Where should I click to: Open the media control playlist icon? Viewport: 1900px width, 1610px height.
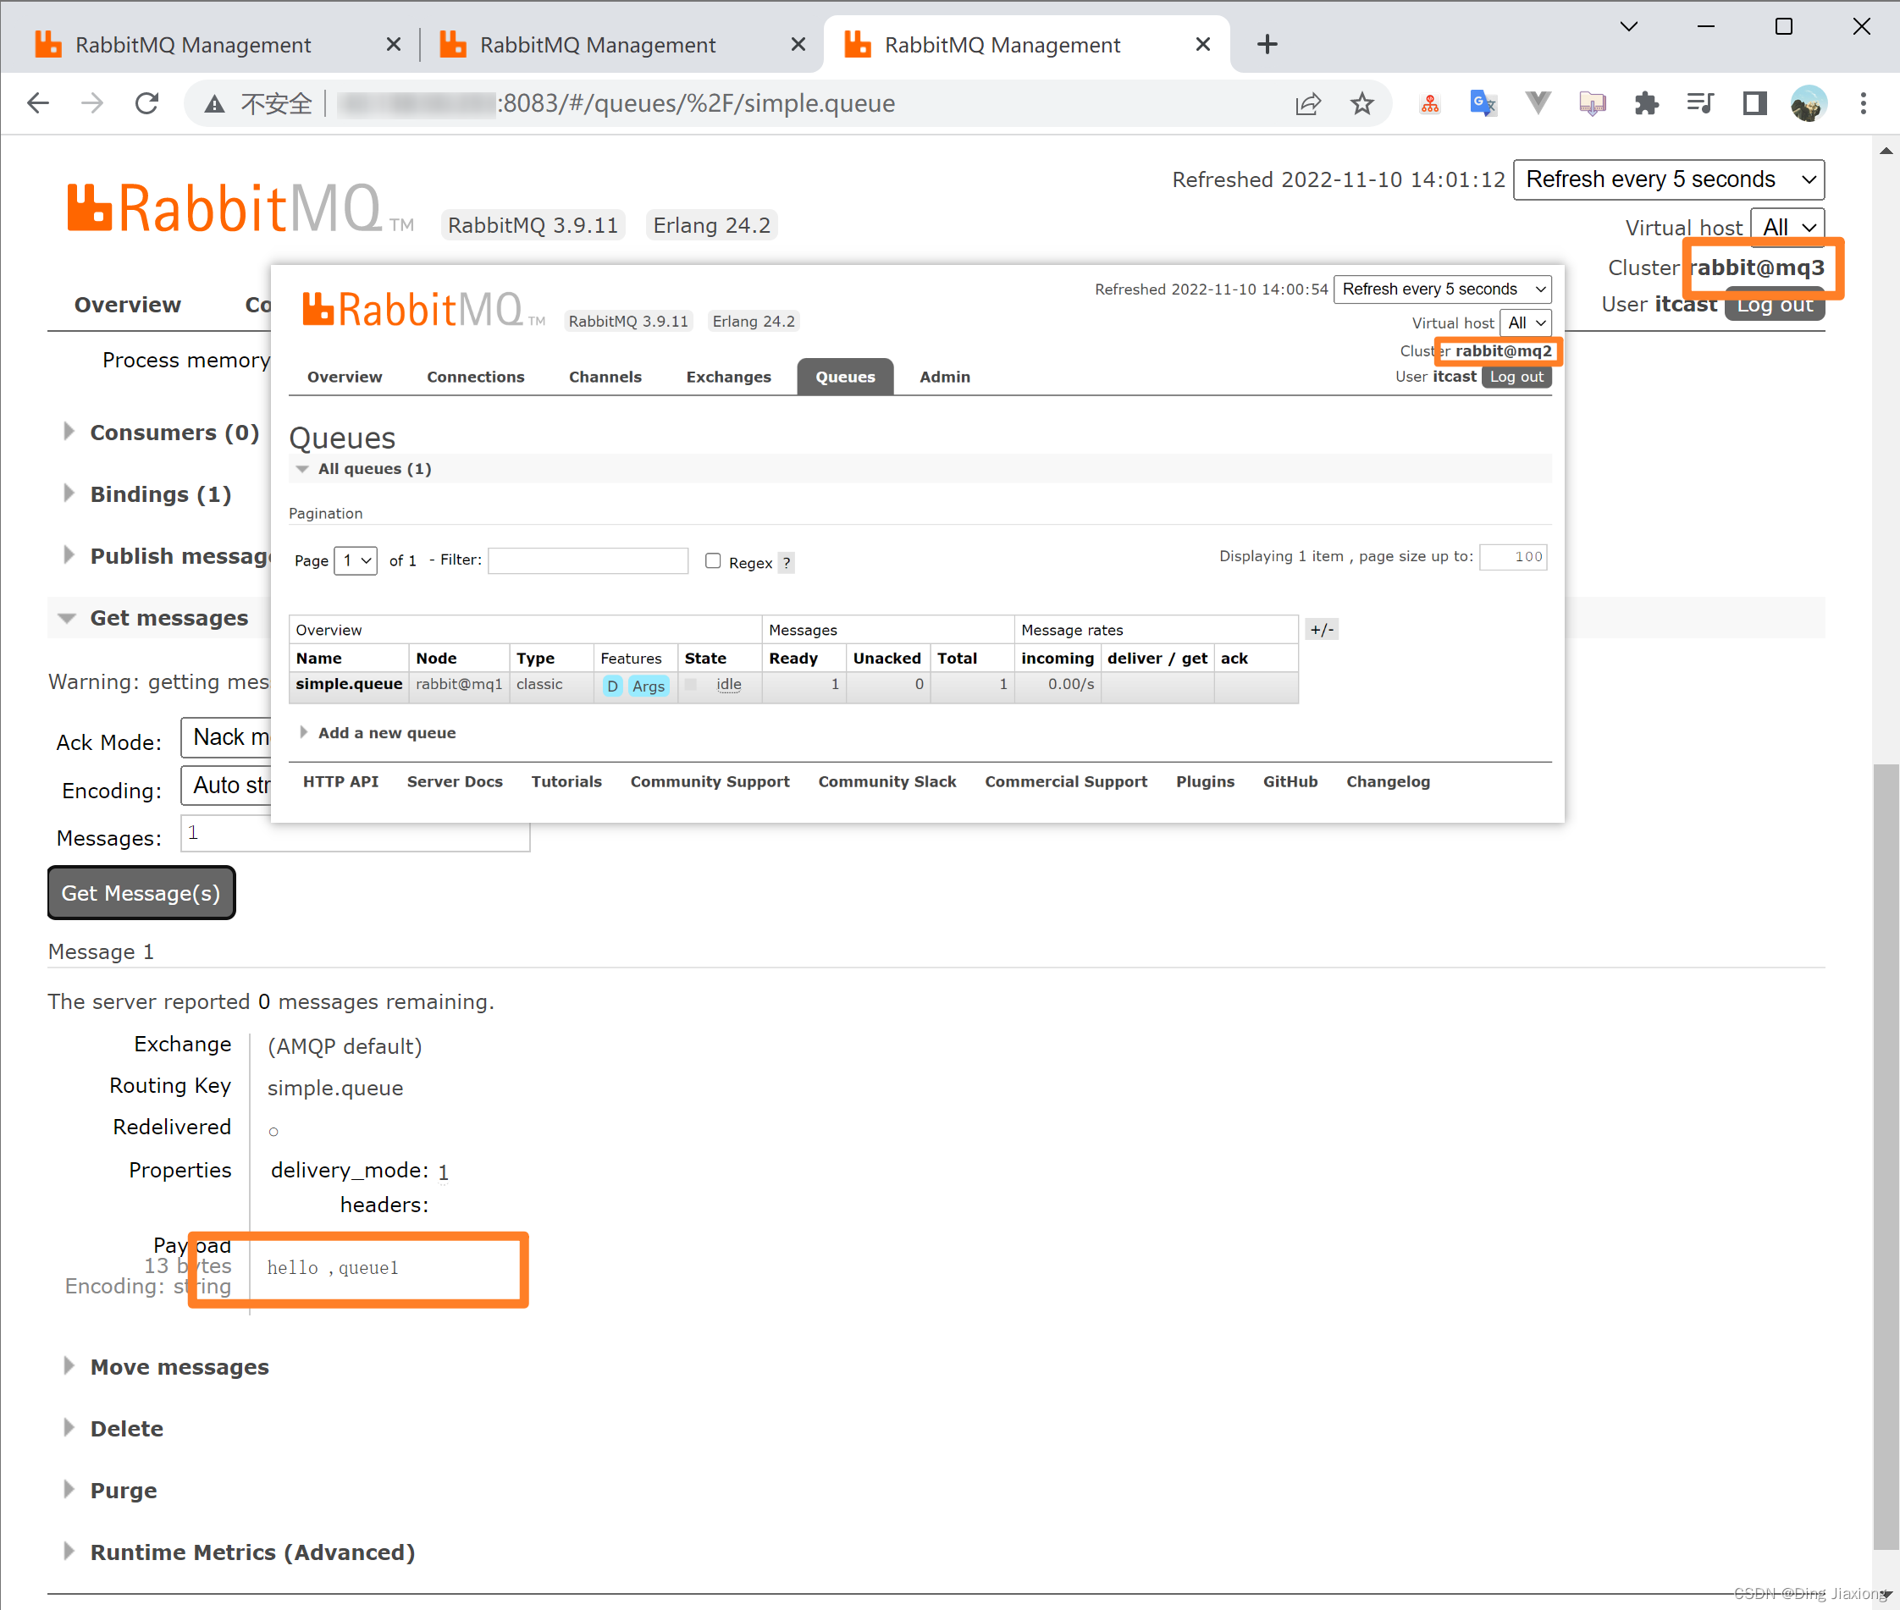tap(1700, 103)
